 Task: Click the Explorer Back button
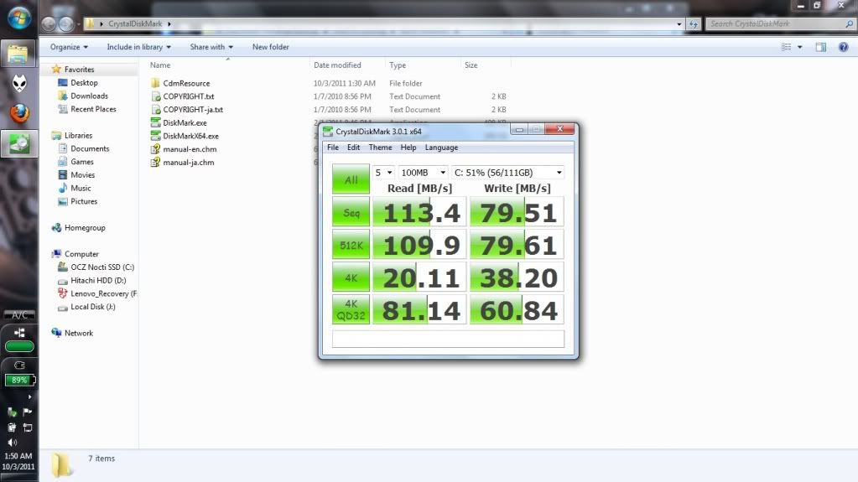[x=49, y=23]
